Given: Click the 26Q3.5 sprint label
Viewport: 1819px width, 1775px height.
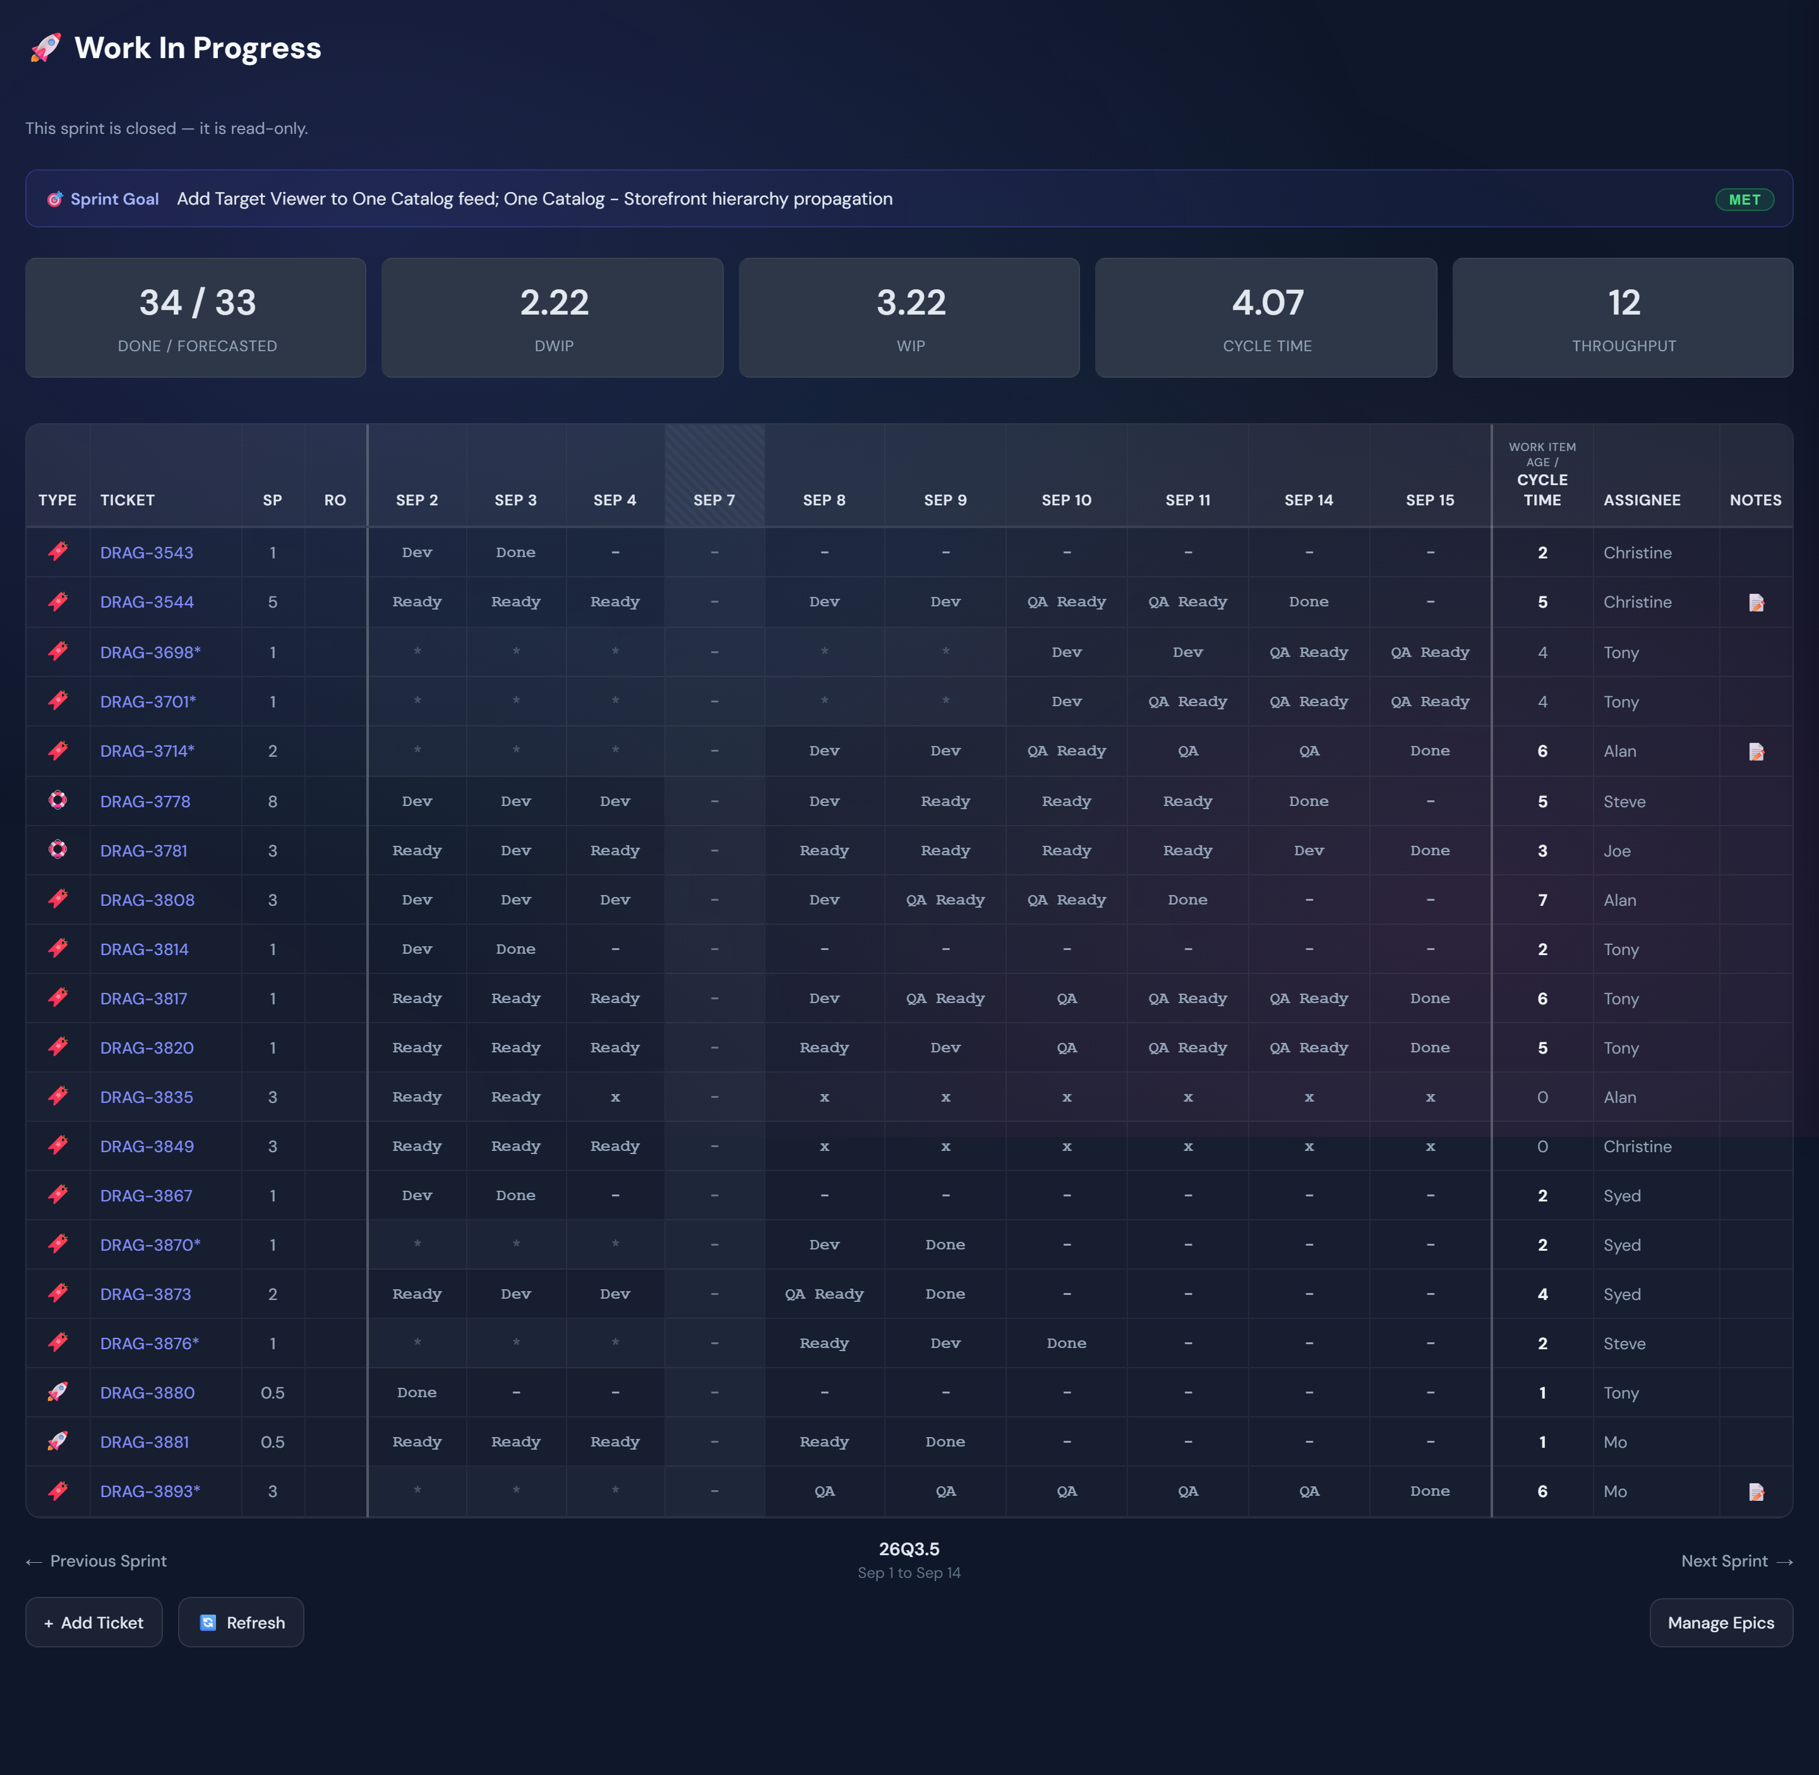Looking at the screenshot, I should pyautogui.click(x=909, y=1548).
